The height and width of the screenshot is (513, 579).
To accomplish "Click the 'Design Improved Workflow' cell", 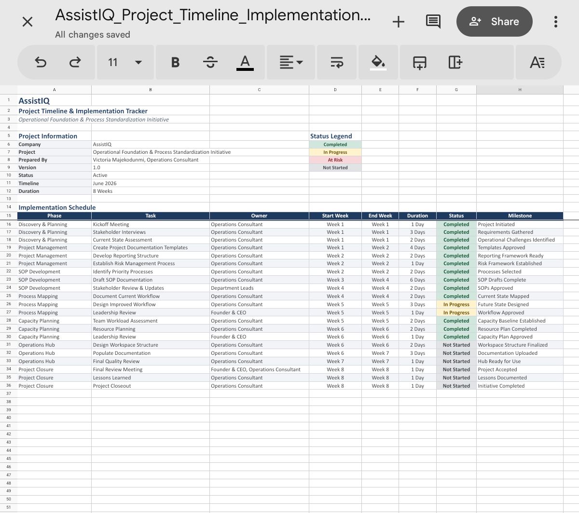I will pos(151,304).
